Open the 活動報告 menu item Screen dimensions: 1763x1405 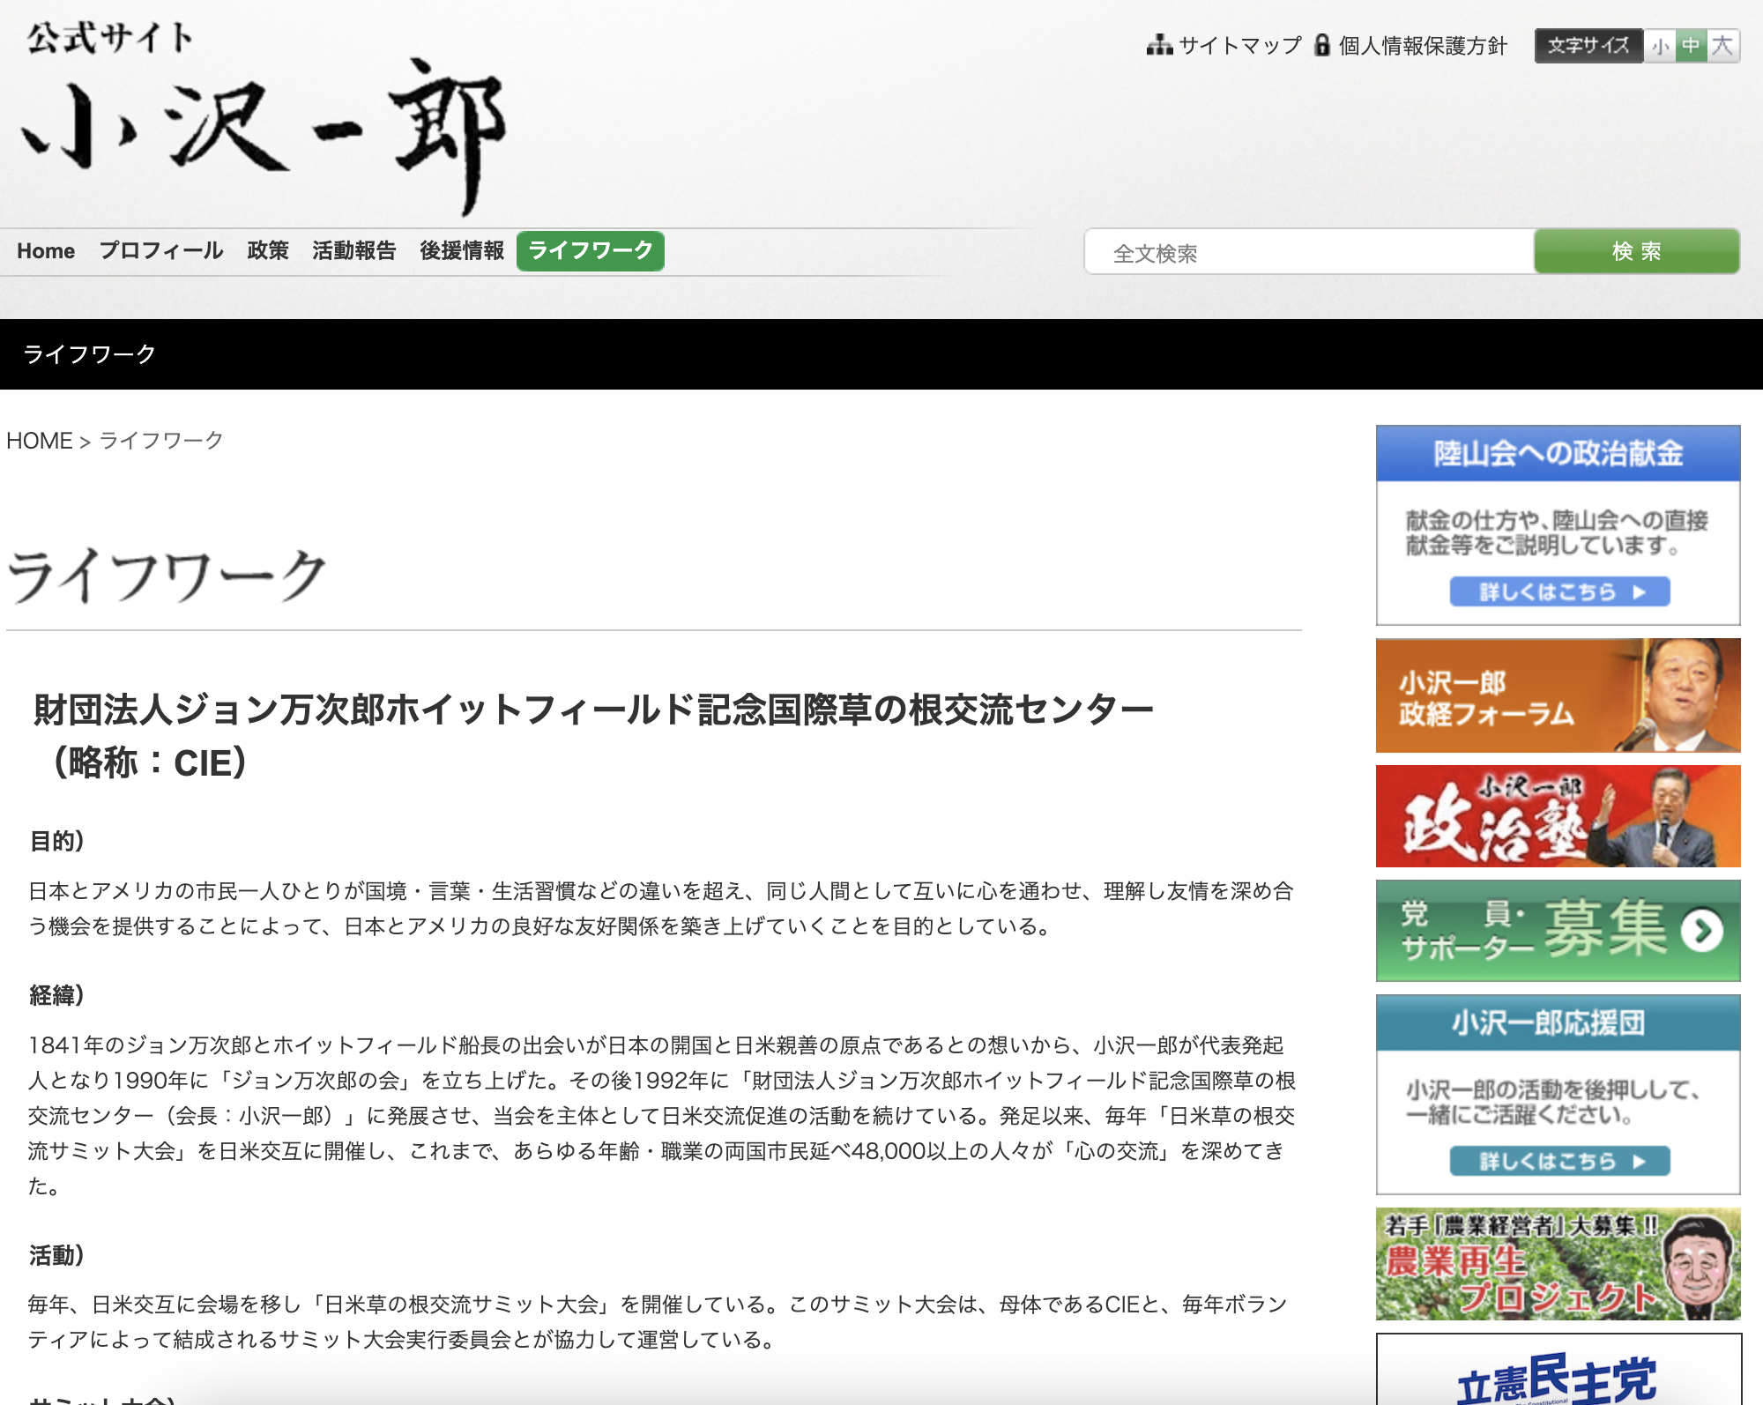point(354,251)
